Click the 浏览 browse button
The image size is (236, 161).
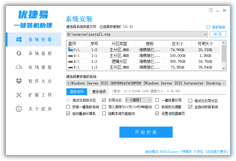[x=218, y=34]
